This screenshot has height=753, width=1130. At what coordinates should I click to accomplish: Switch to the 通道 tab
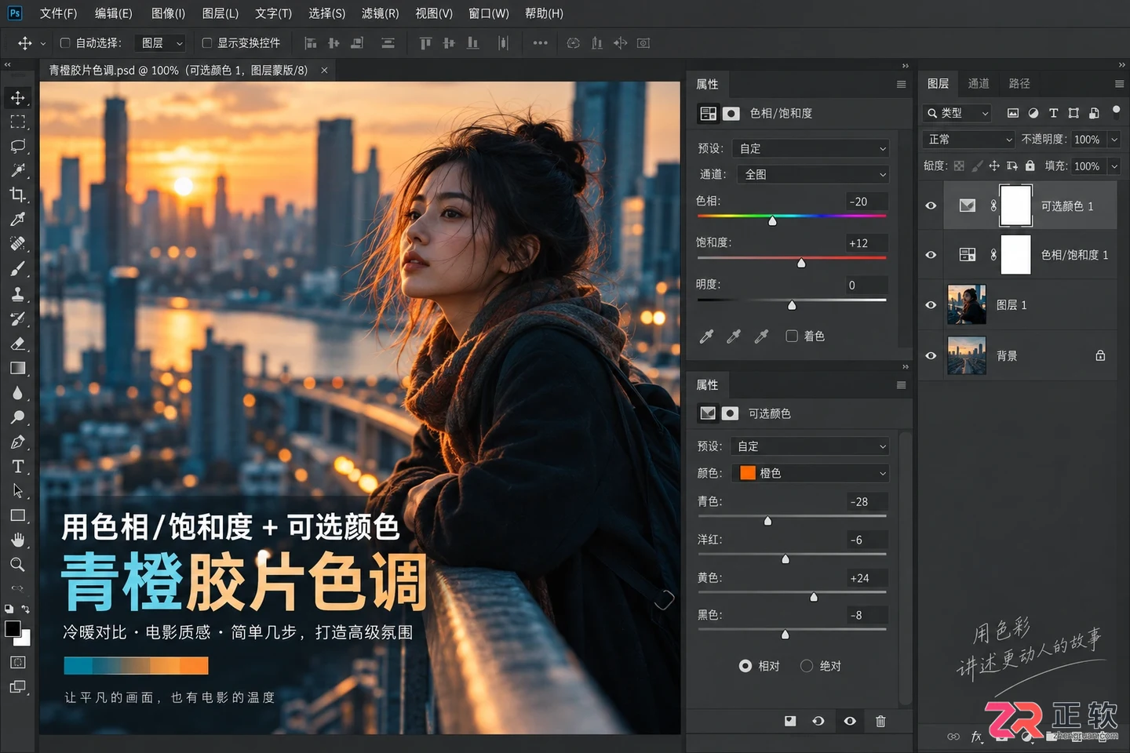(x=979, y=83)
